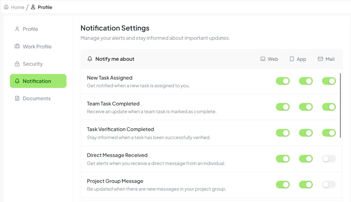Viewport: 351px width, 202px height.
Task: Select the Profile person icon in sidebar
Action: 17,29
